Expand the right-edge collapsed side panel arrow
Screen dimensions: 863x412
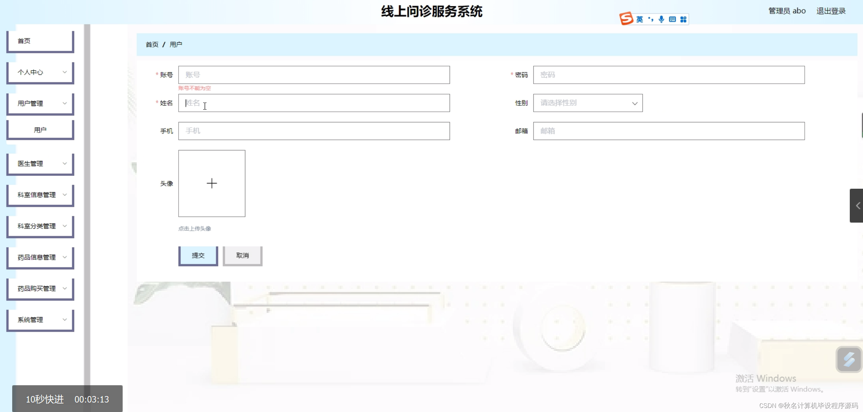tap(857, 206)
